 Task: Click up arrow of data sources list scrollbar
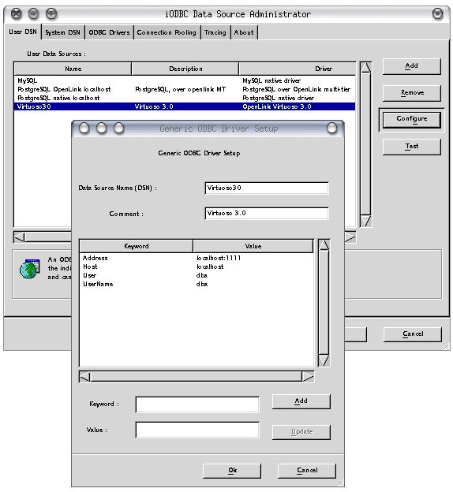pos(365,68)
